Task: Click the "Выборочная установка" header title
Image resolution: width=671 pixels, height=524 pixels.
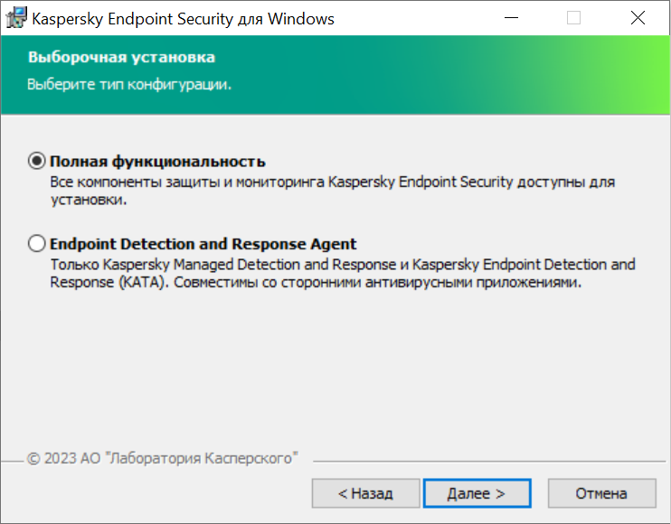Action: click(121, 58)
